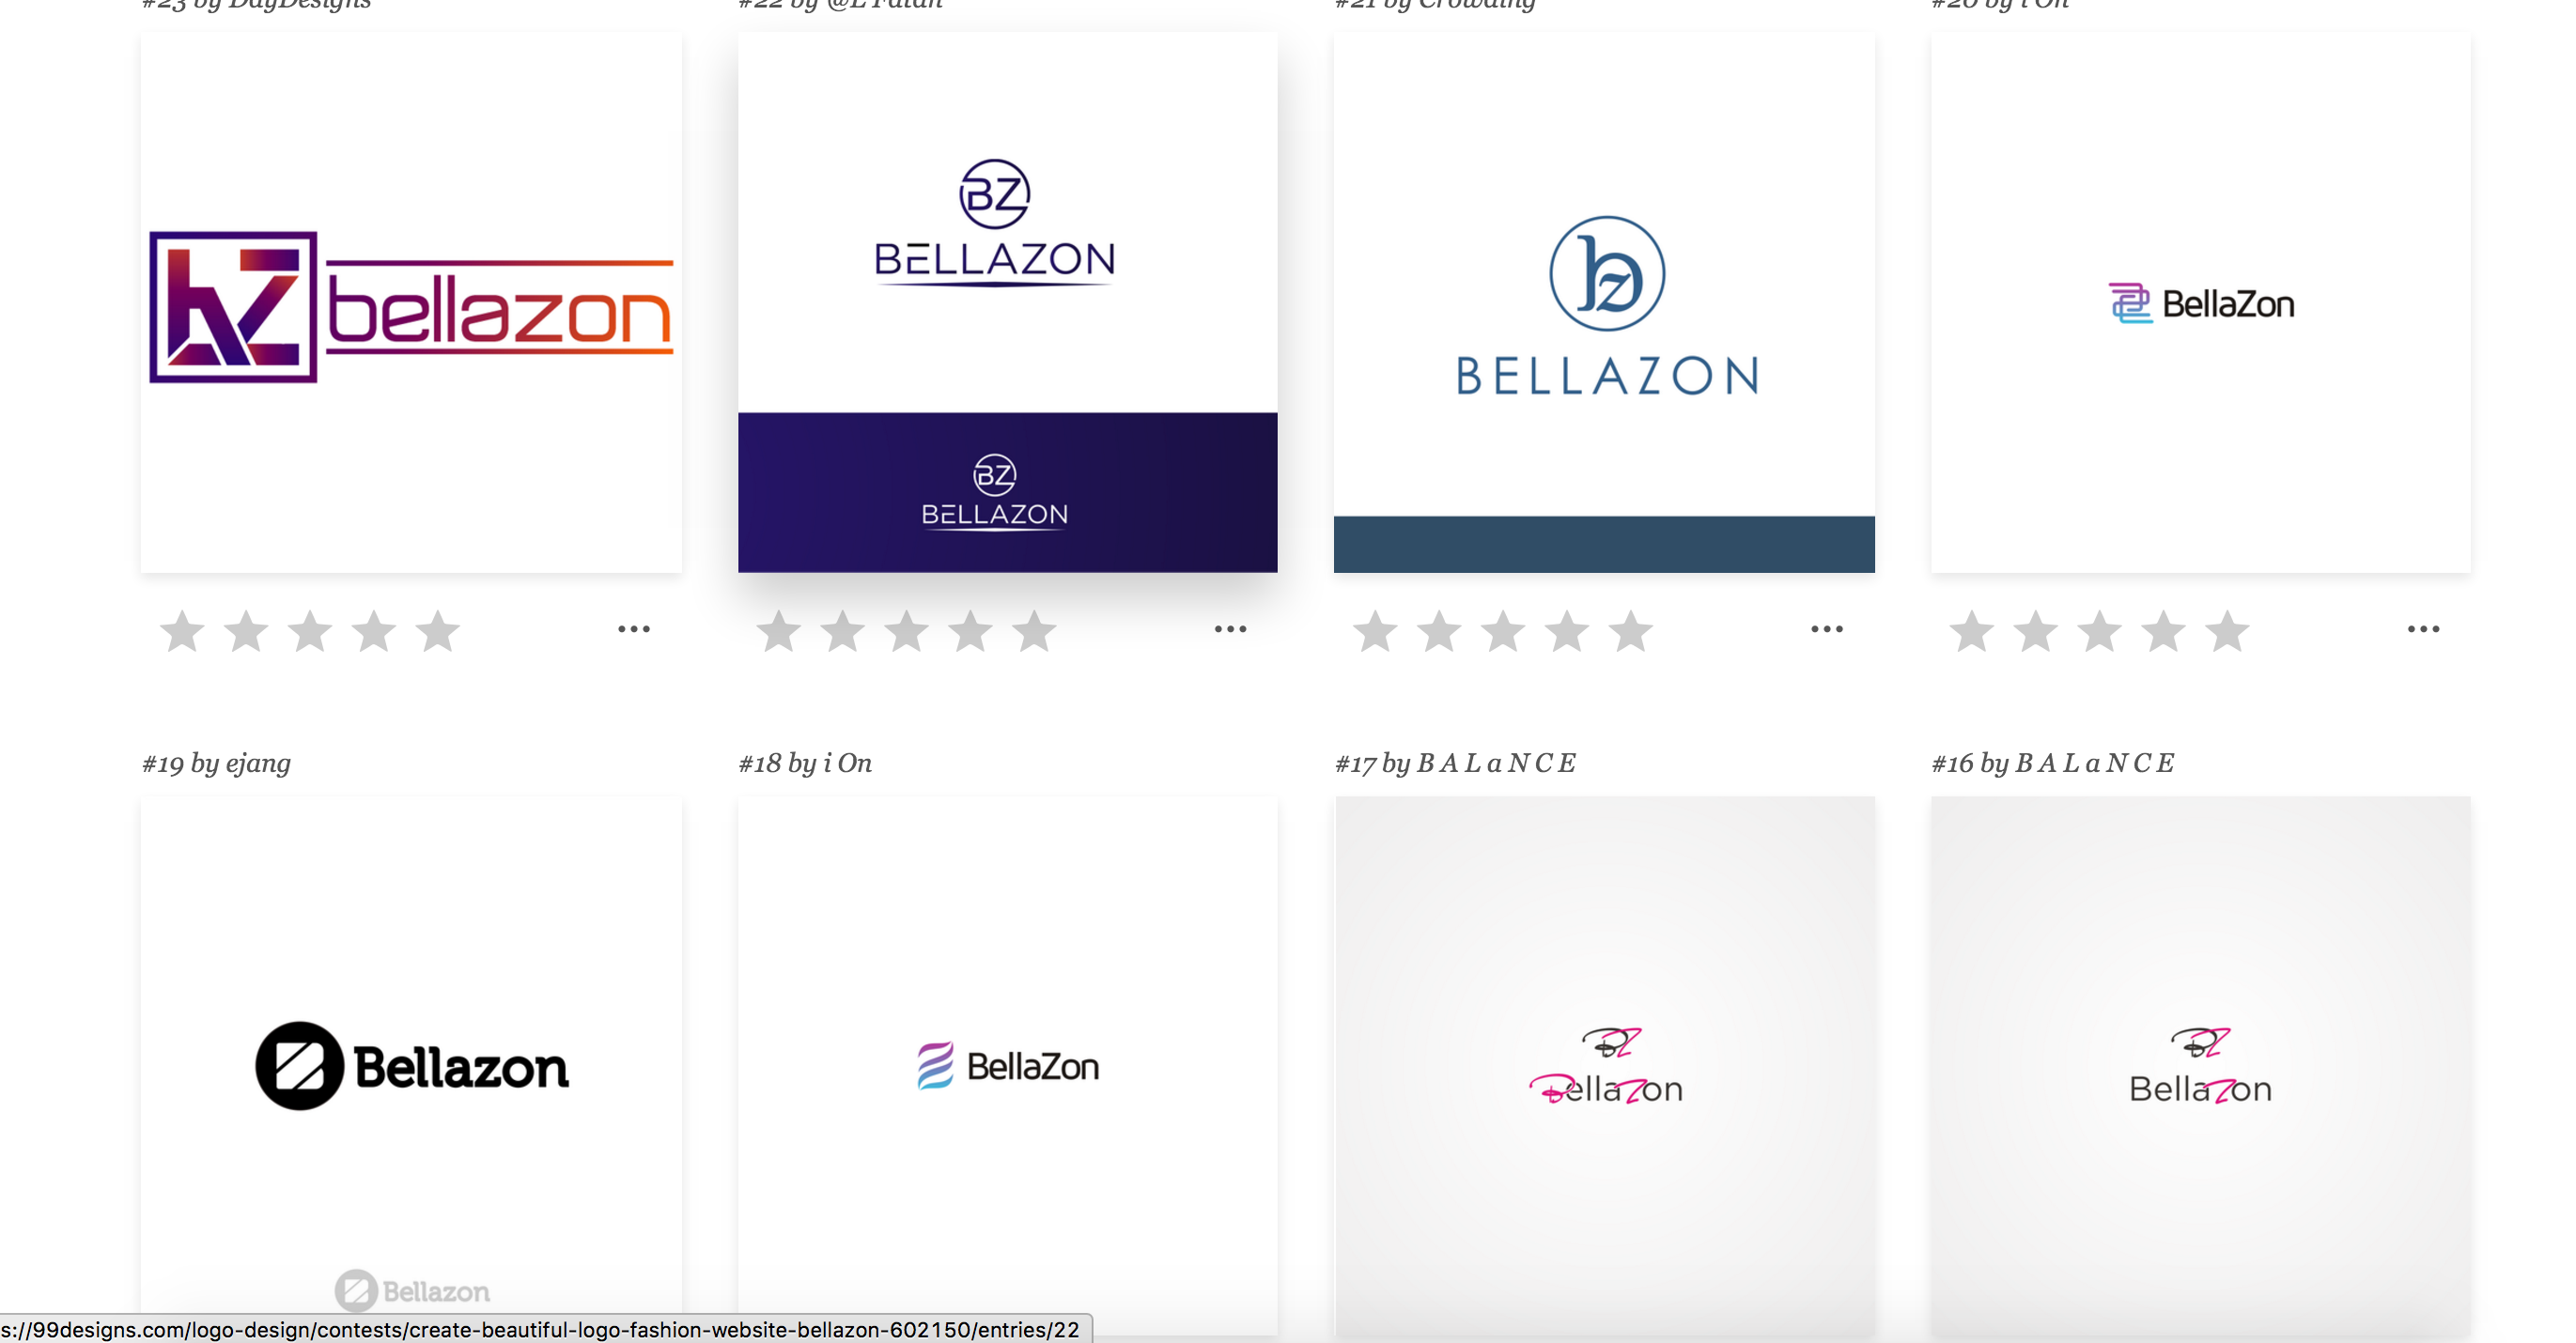
Task: Open more options for entry #23
Action: (634, 629)
